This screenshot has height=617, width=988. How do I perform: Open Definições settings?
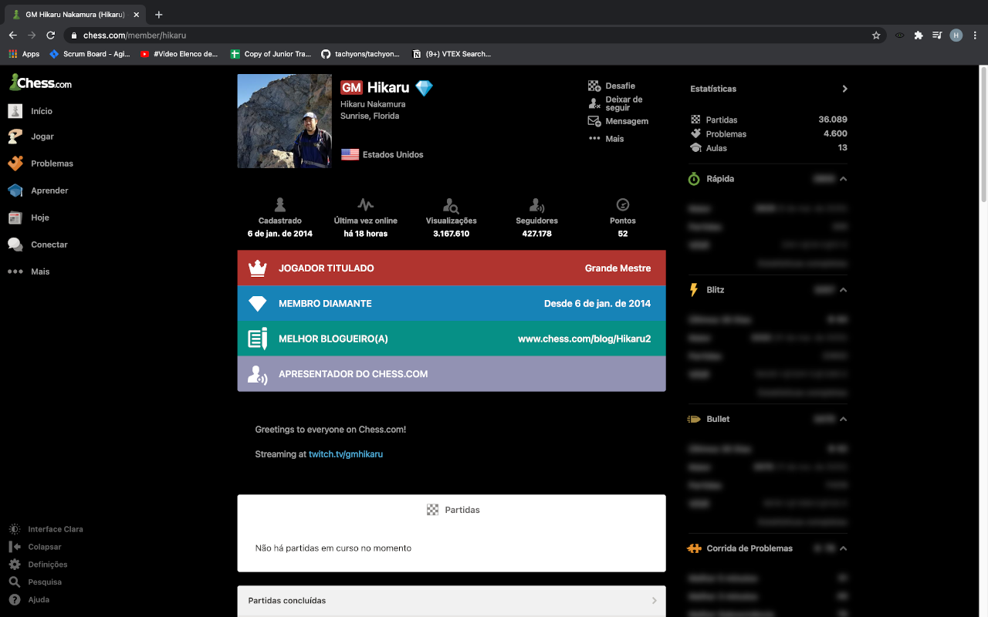[38, 565]
